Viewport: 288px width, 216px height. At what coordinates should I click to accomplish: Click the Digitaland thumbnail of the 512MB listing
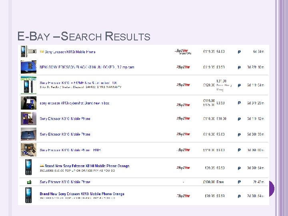click(28, 85)
